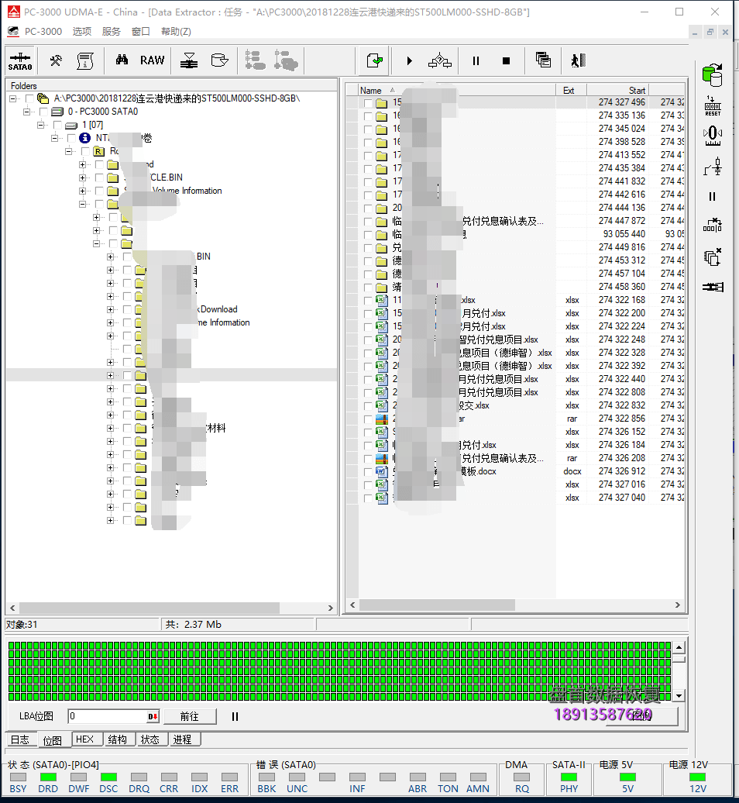The height and width of the screenshot is (803, 739).
Task: Tick checkbox for 0 - PC3000 SATA0
Action: tap(43, 112)
